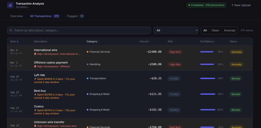This screenshot has width=261, height=128.
Task: Click the Unknown wire transfer description
Action: click(49, 122)
